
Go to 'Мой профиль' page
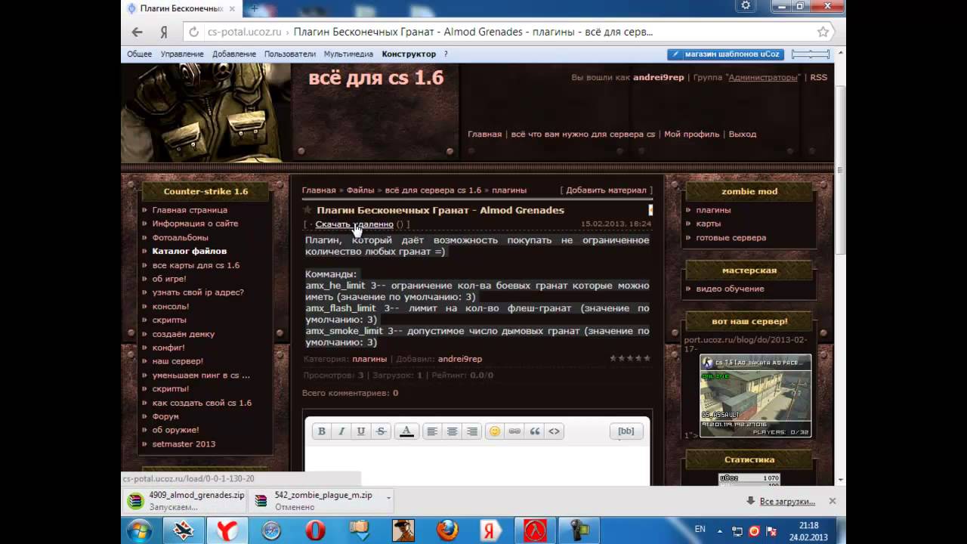click(x=691, y=134)
